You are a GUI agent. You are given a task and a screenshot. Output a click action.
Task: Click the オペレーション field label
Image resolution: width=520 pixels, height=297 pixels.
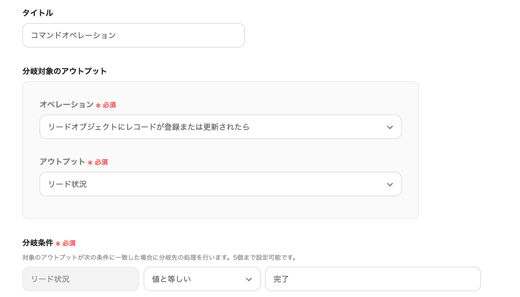click(x=67, y=104)
